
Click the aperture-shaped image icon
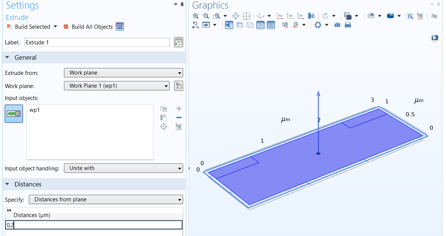[318, 25]
